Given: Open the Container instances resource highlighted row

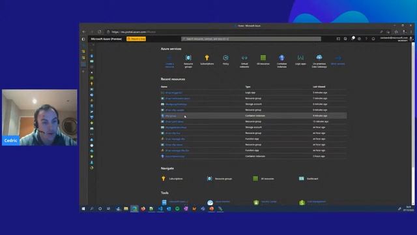Looking at the screenshot, I should (x=253, y=116).
